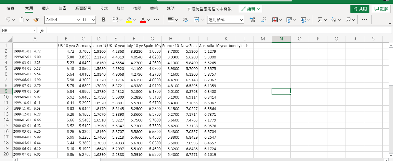393x161 pixels.
Task: Click the cell with value 6.1619
Action: 207,154
